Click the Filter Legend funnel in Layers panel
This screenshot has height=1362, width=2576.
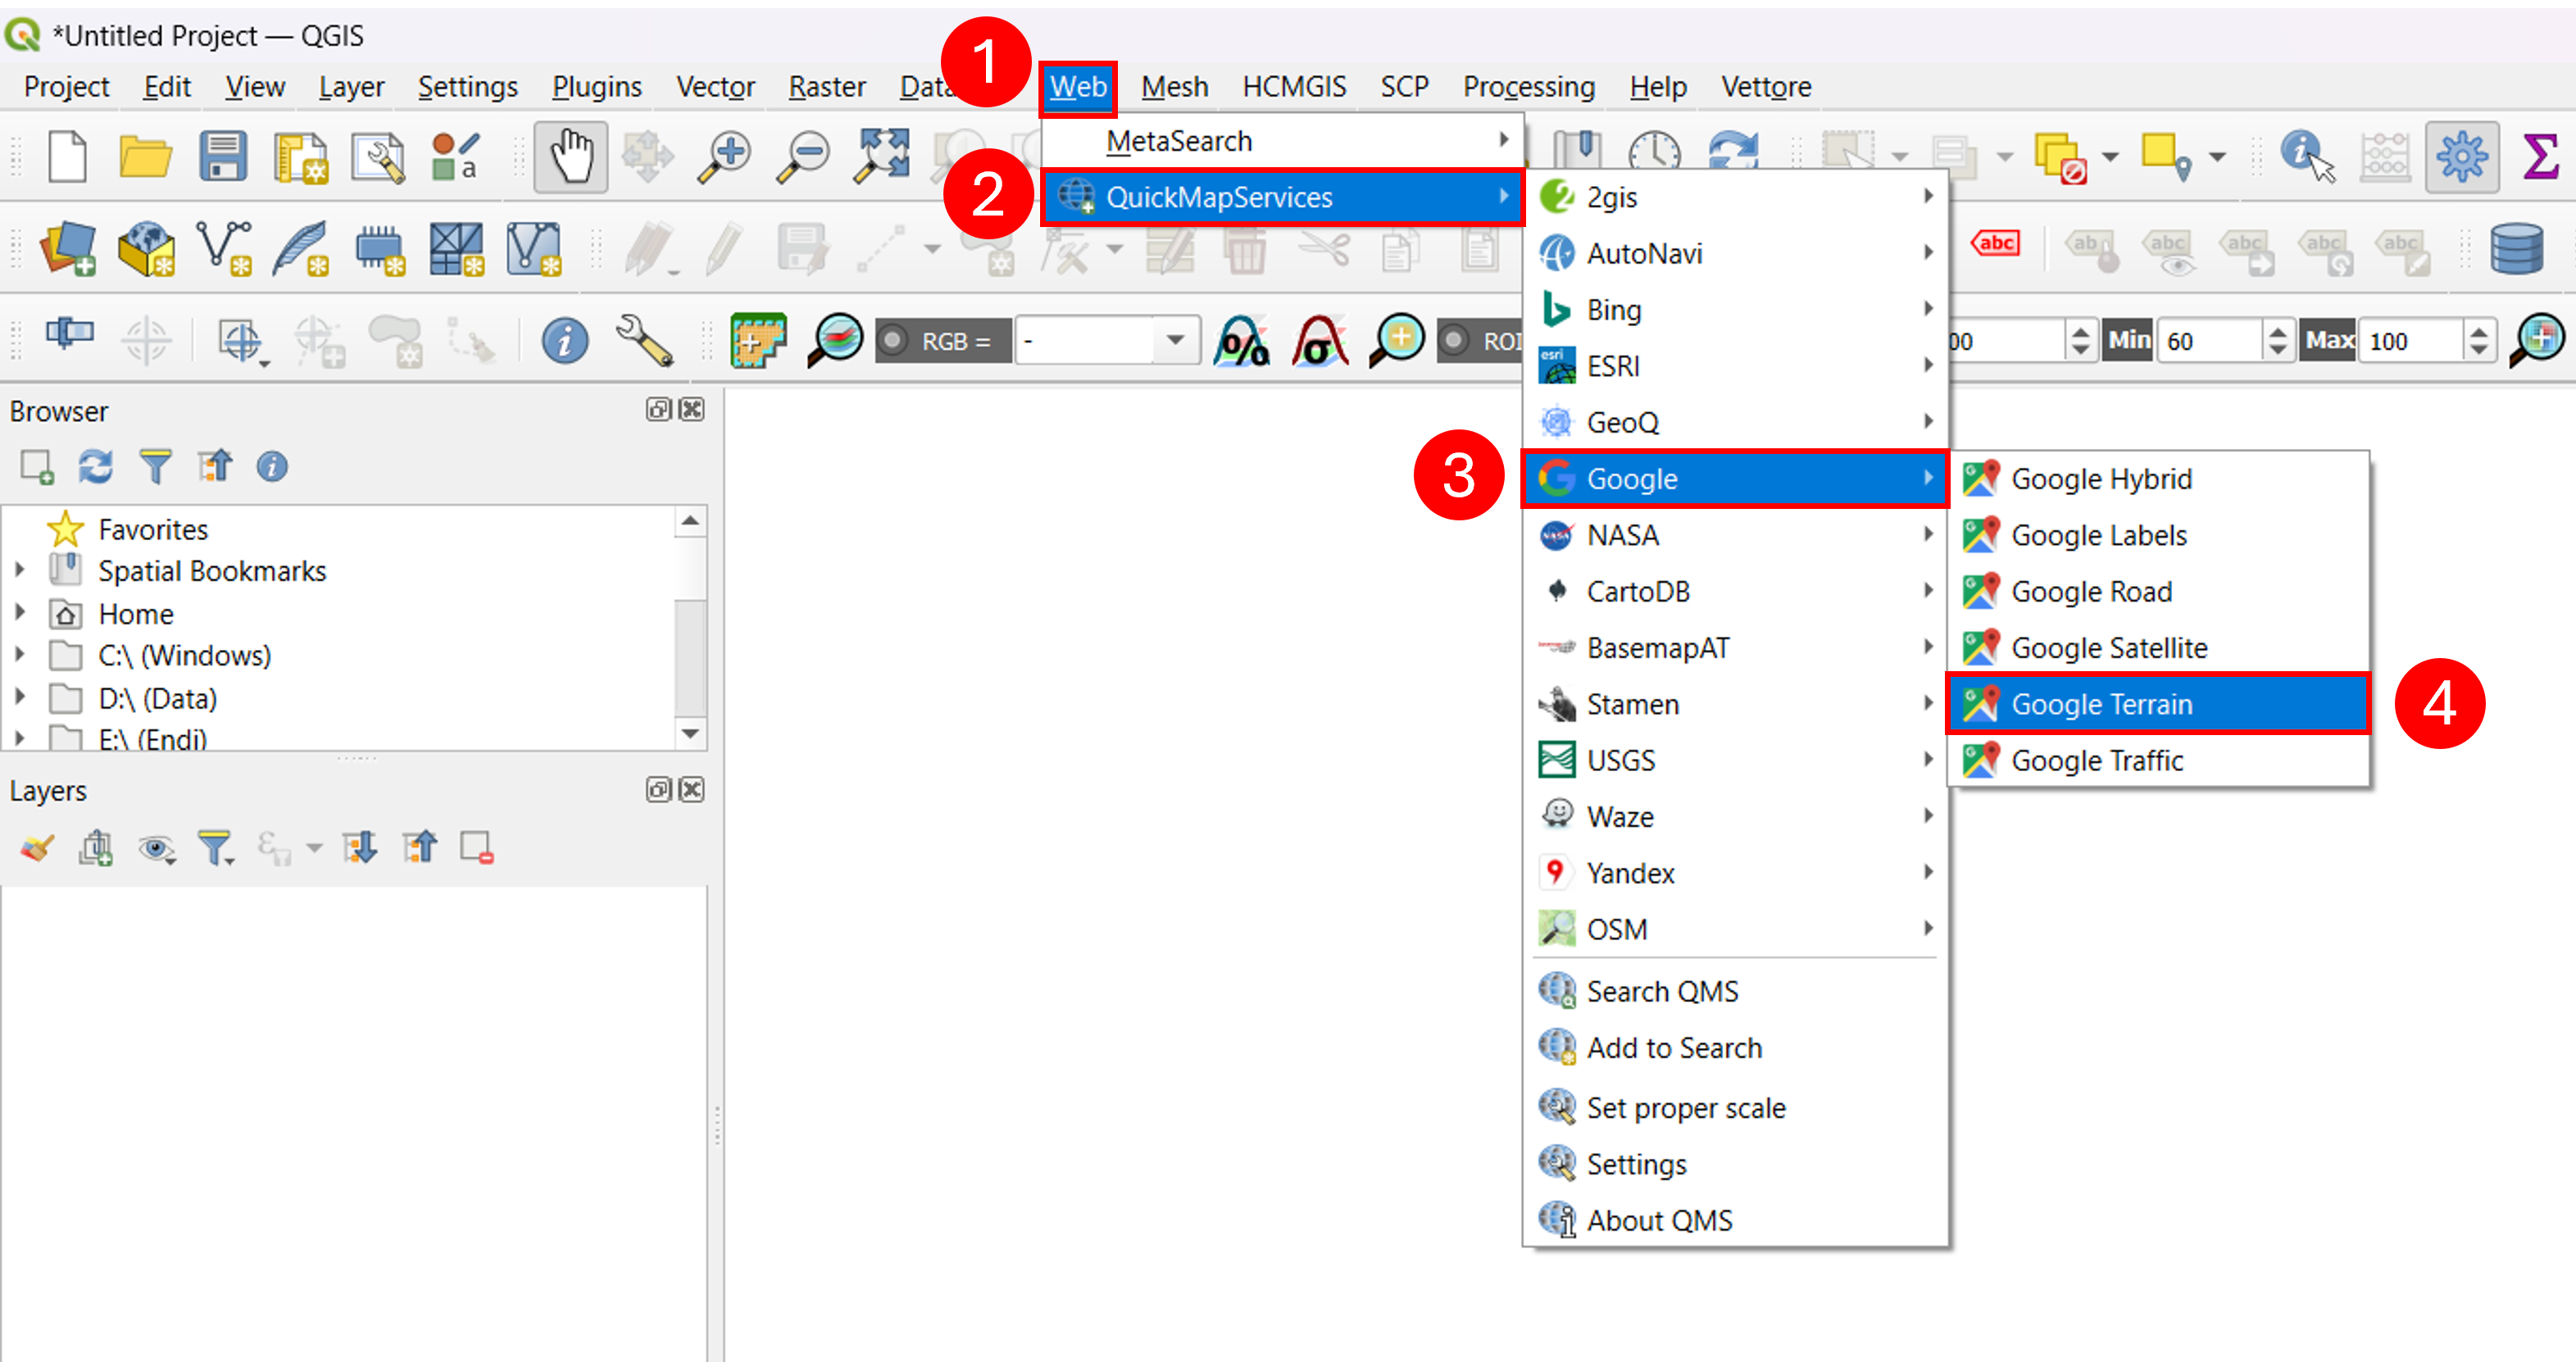(x=216, y=848)
